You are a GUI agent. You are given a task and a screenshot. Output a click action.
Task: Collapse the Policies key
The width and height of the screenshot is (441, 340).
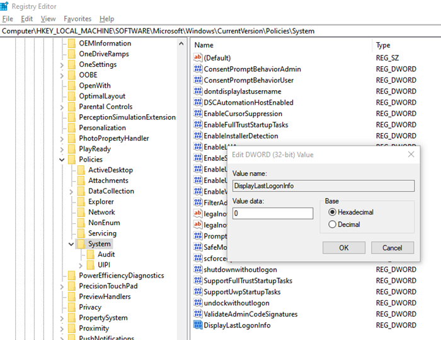(62, 160)
